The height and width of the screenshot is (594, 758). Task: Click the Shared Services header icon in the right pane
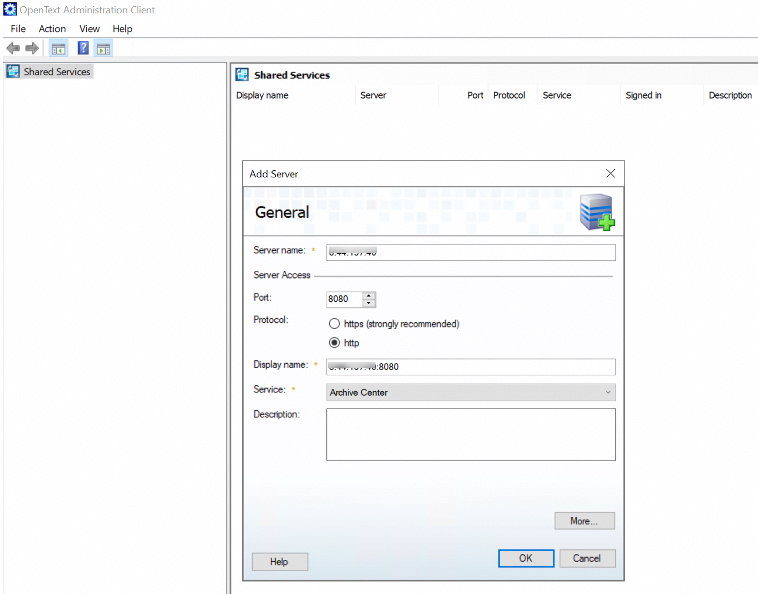pyautogui.click(x=242, y=74)
